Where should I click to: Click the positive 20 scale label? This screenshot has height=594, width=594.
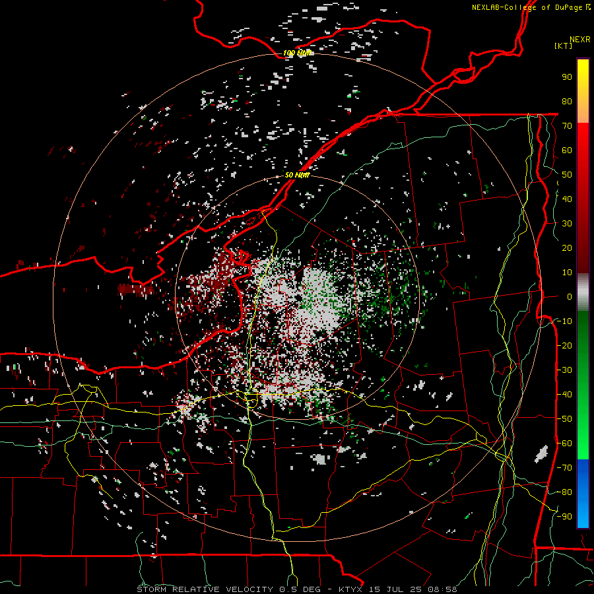coord(567,247)
